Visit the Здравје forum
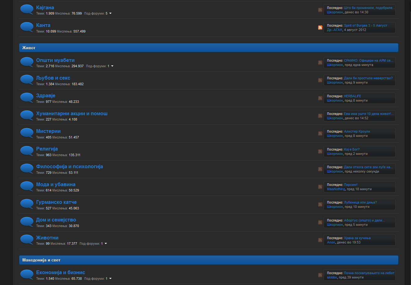The width and height of the screenshot is (411, 285). (46, 95)
